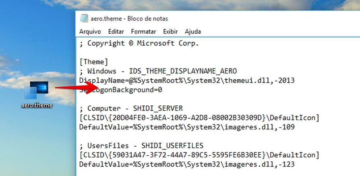
Task: Open the Formatar menu
Action: 143,31
